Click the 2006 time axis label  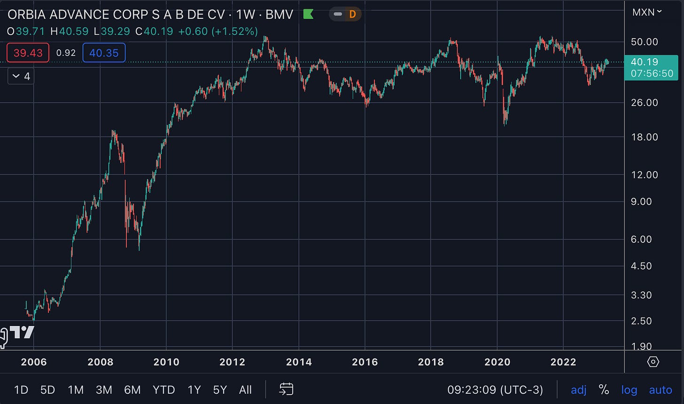point(34,362)
